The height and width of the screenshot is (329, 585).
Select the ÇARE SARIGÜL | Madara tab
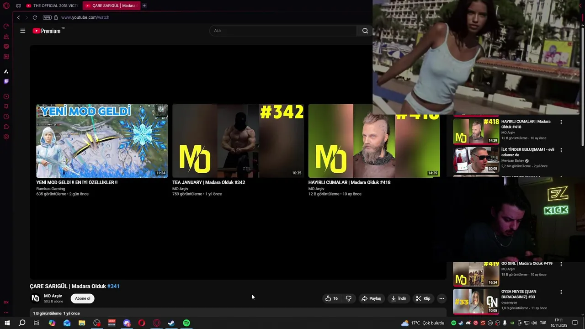tap(111, 6)
